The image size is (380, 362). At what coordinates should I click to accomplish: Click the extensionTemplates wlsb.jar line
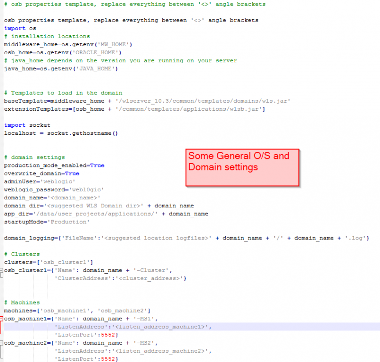(x=134, y=109)
